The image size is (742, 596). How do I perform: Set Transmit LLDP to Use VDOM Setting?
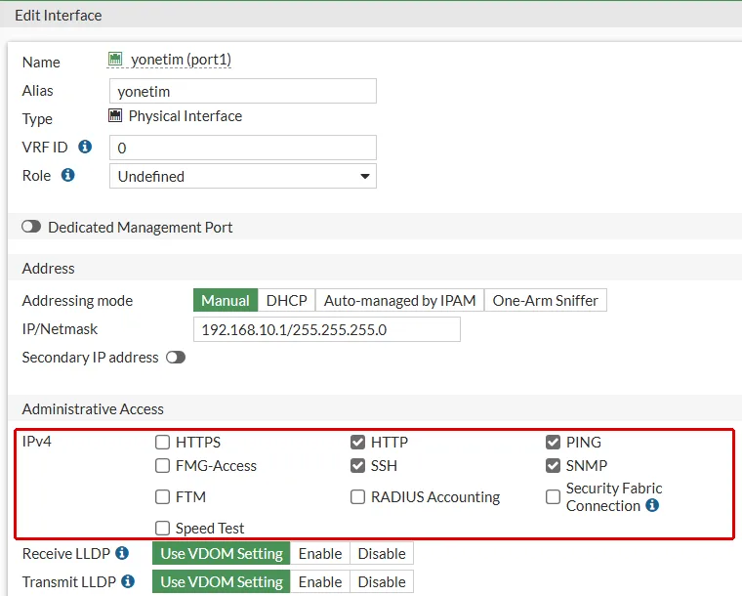coord(222,581)
